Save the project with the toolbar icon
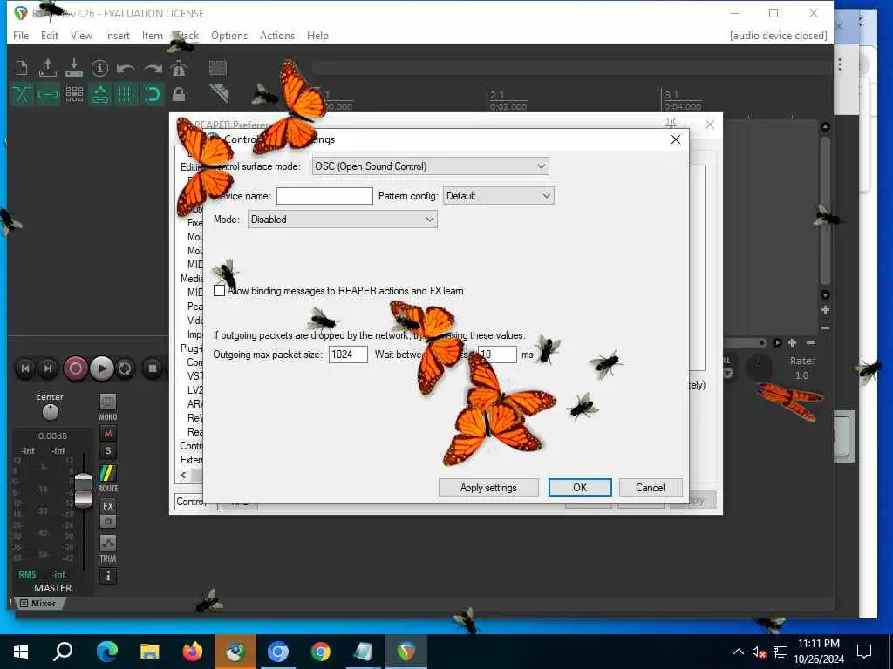 [74, 68]
